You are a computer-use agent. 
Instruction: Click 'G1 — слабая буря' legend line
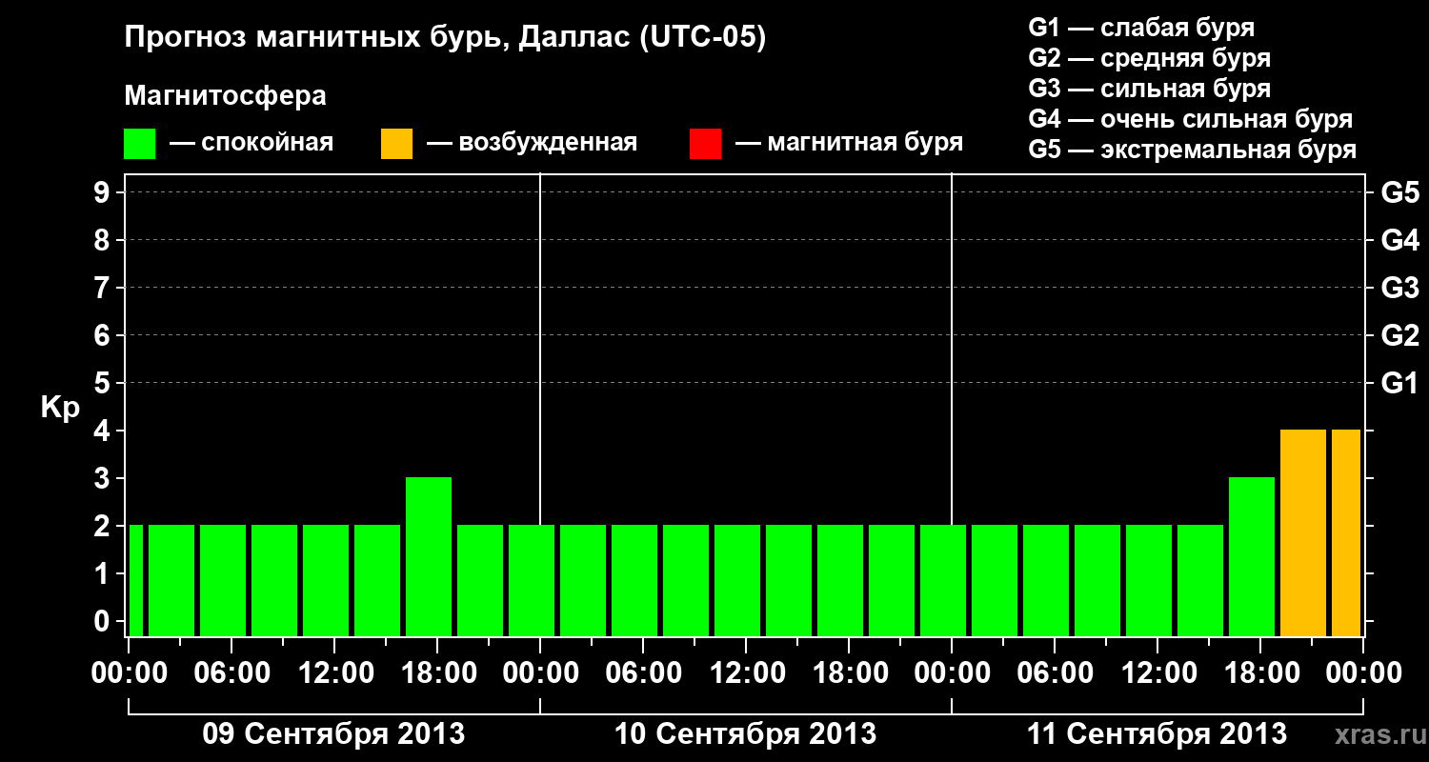pos(1141,28)
